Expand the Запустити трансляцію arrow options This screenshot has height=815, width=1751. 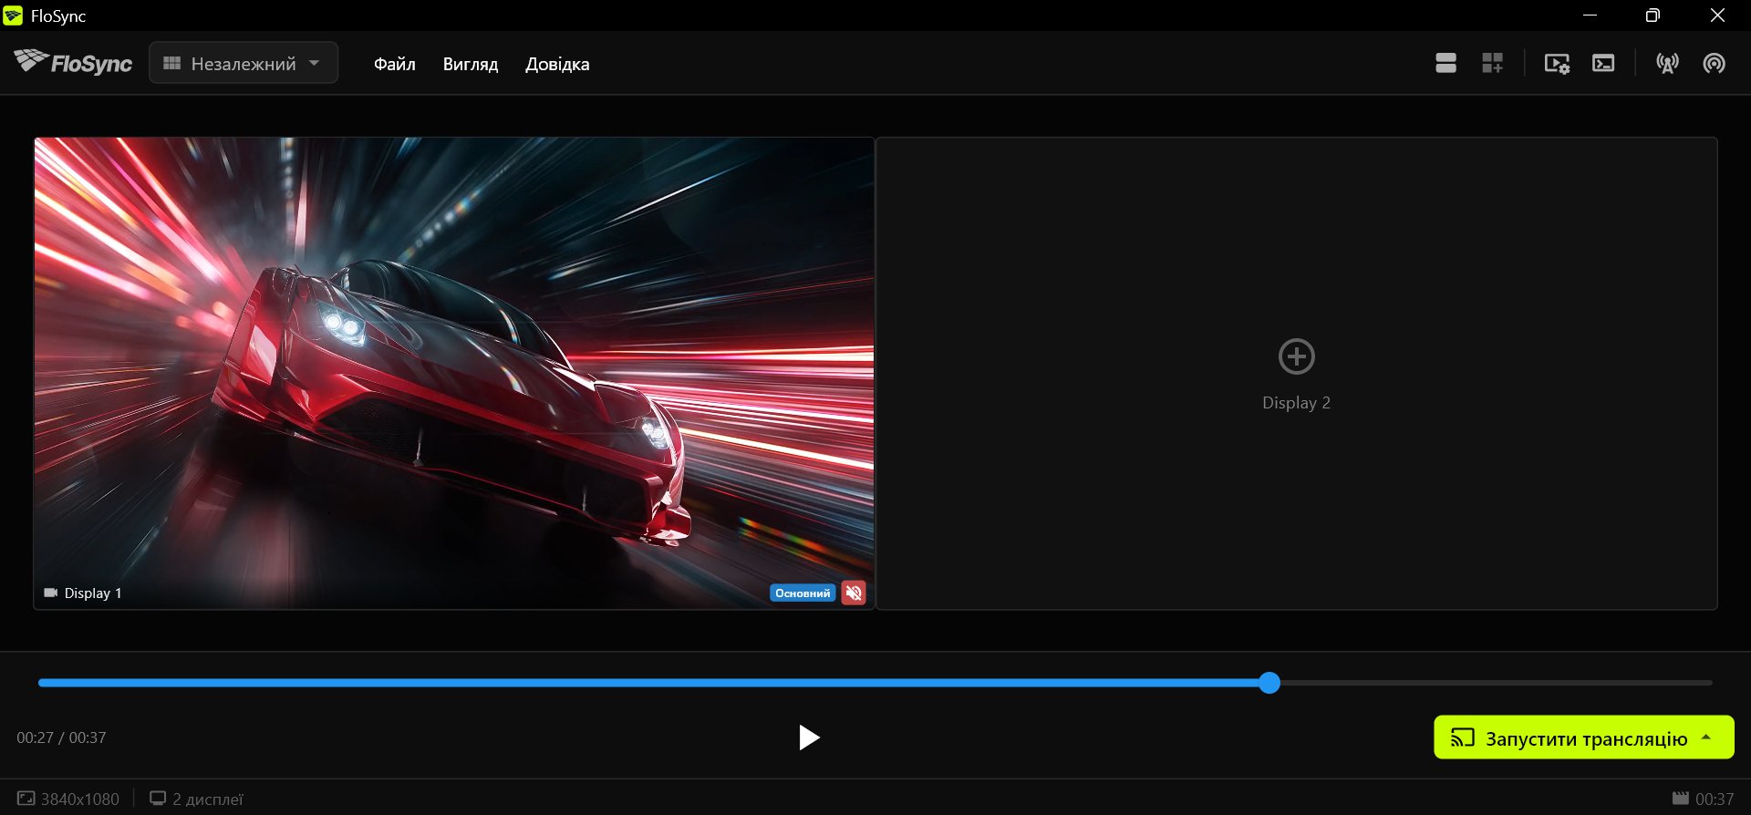pos(1706,738)
